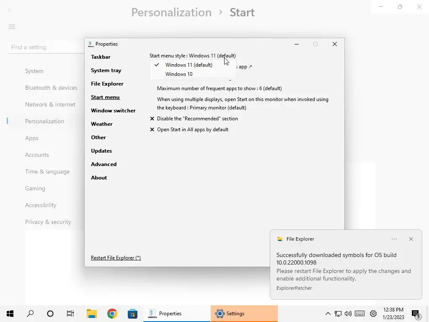Select Other section in Properties
The width and height of the screenshot is (429, 322).
(x=98, y=138)
